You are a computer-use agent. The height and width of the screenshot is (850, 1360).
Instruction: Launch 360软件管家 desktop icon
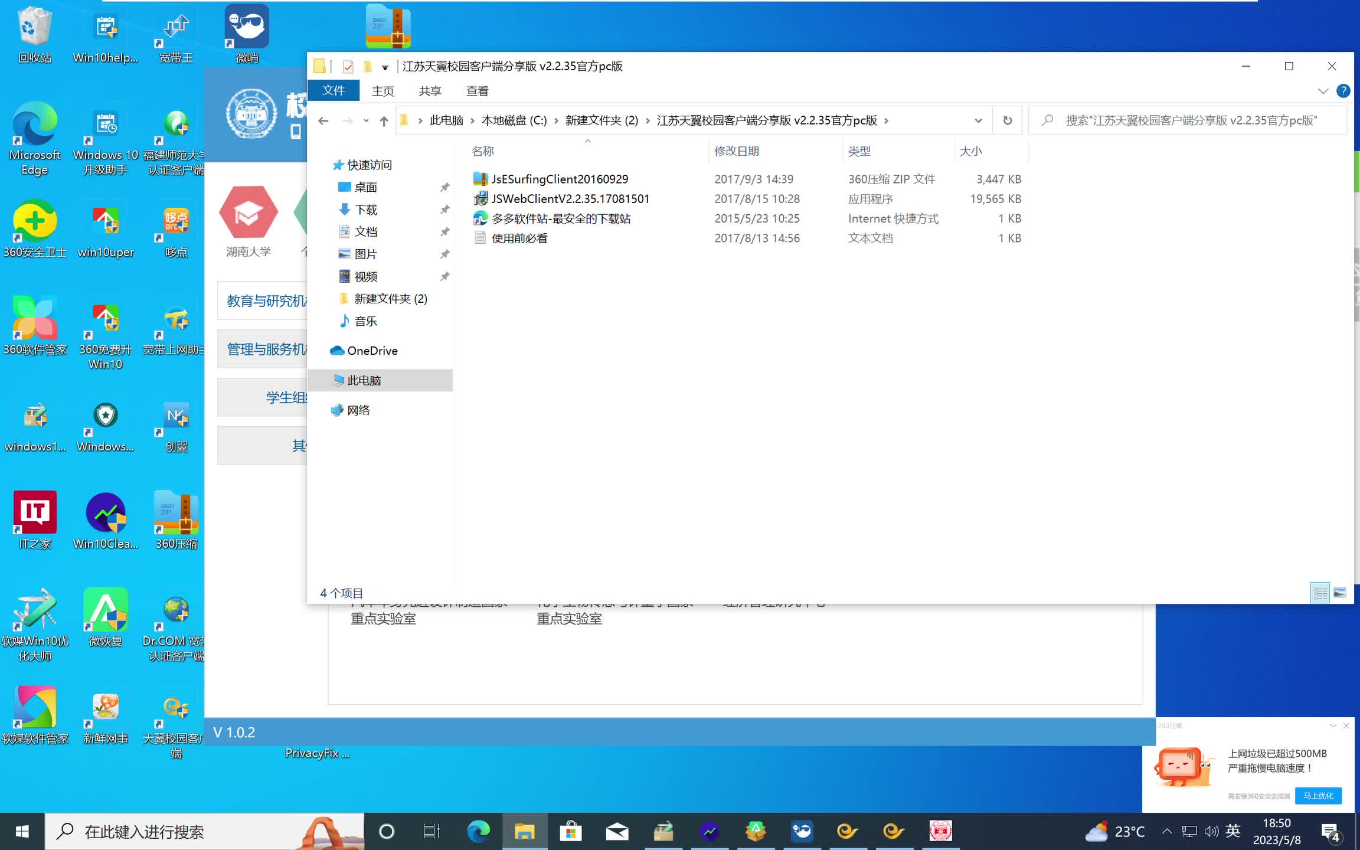click(x=35, y=327)
